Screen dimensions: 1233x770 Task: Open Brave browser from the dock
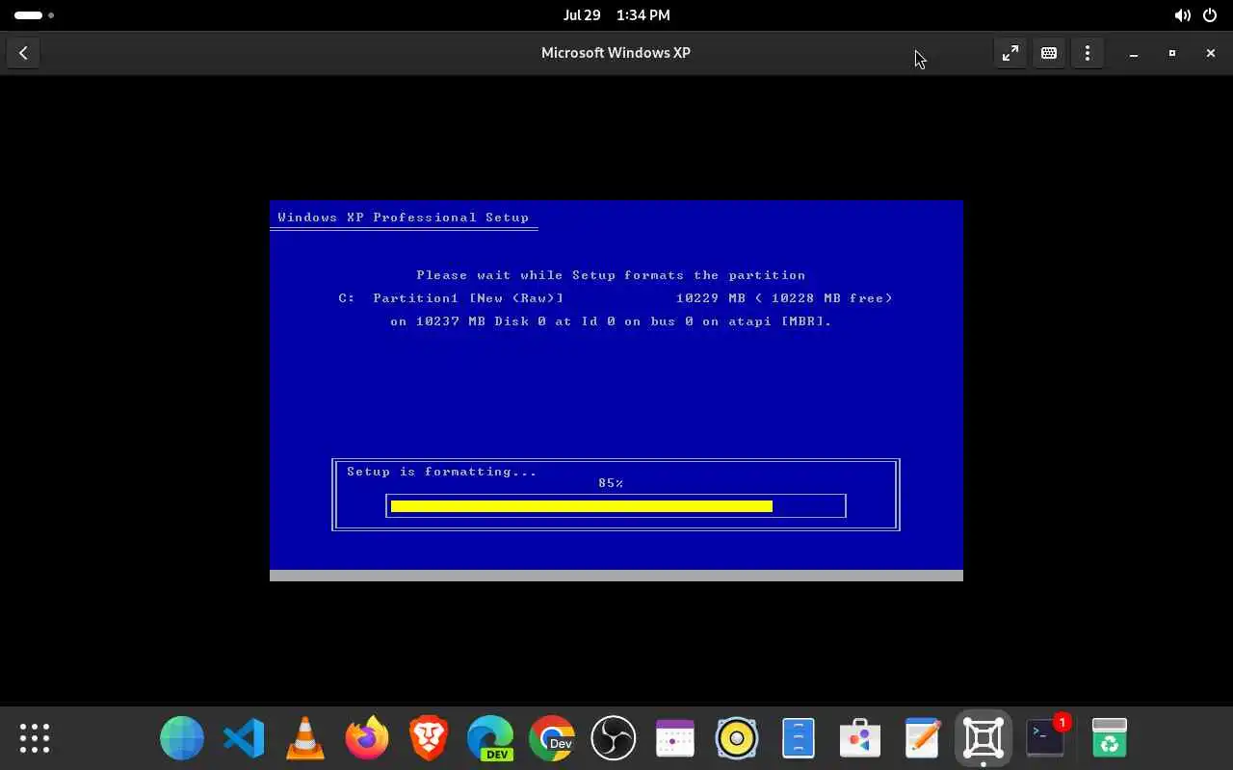pos(429,738)
